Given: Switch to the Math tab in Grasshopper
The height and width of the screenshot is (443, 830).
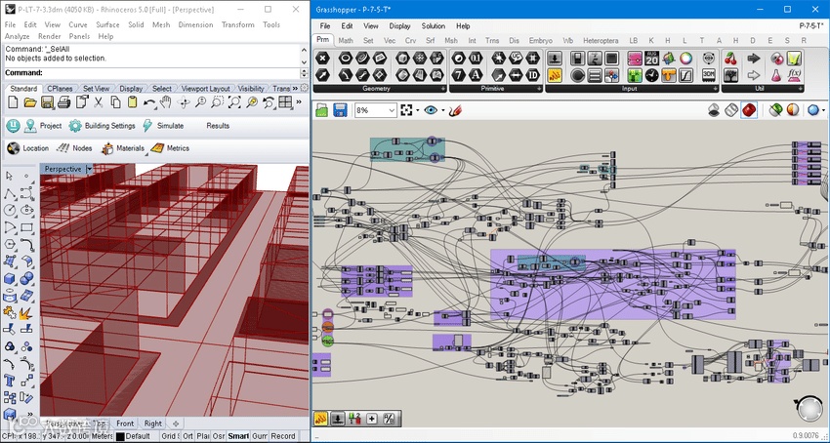Looking at the screenshot, I should [346, 40].
